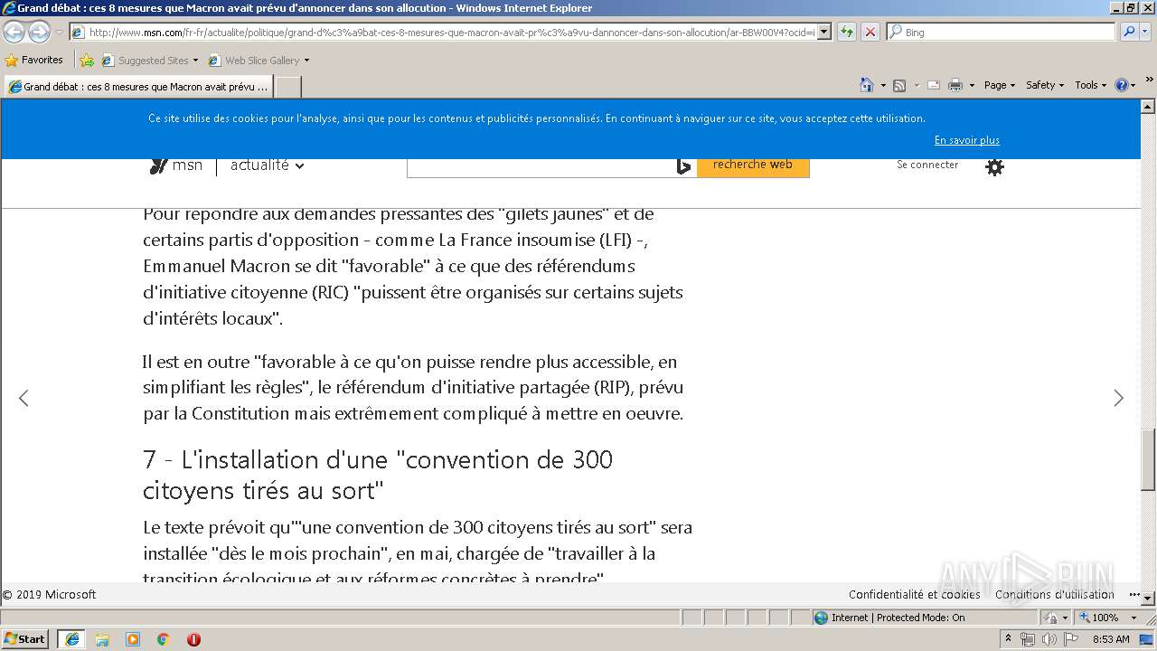This screenshot has height=651, width=1157.
Task: Show hidden tray icons arrow
Action: (1008, 638)
